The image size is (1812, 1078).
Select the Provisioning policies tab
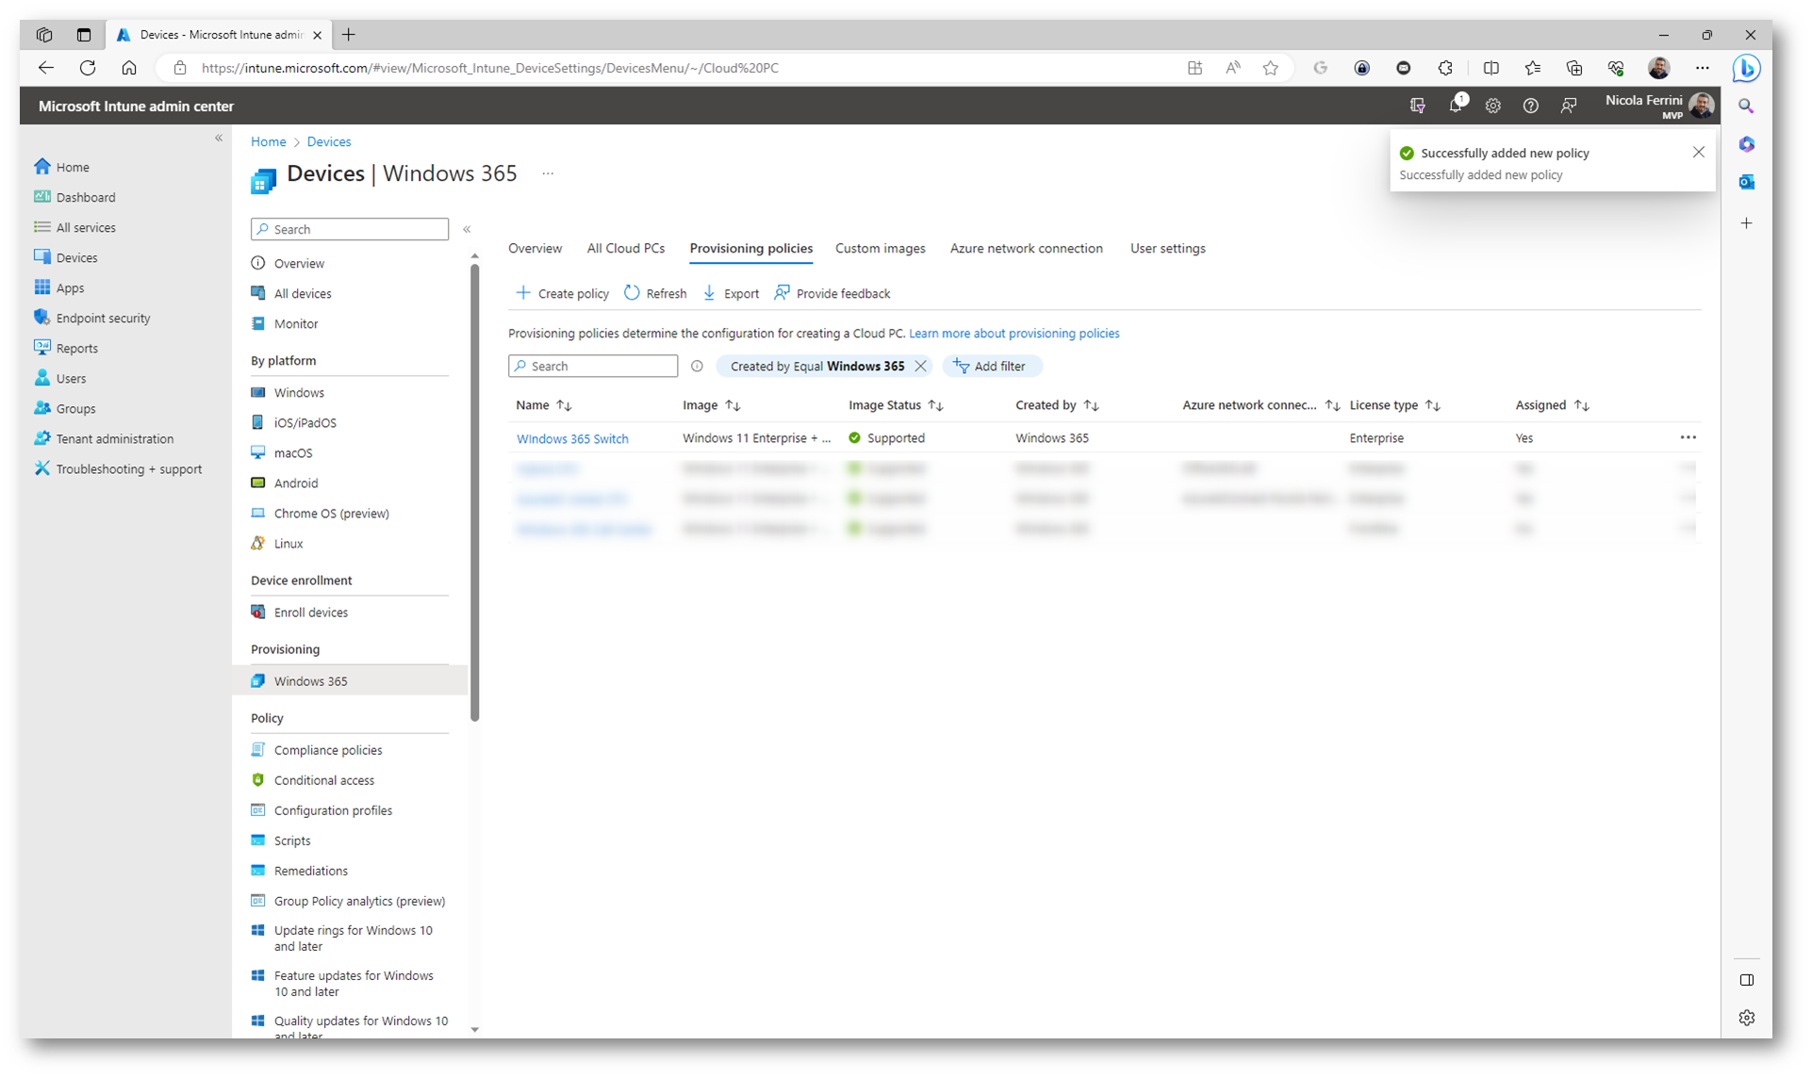pyautogui.click(x=750, y=249)
